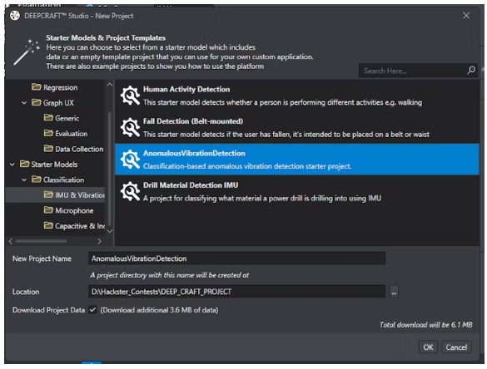This screenshot has height=369, width=487.
Task: Click the Microphone folder icon
Action: click(48, 210)
